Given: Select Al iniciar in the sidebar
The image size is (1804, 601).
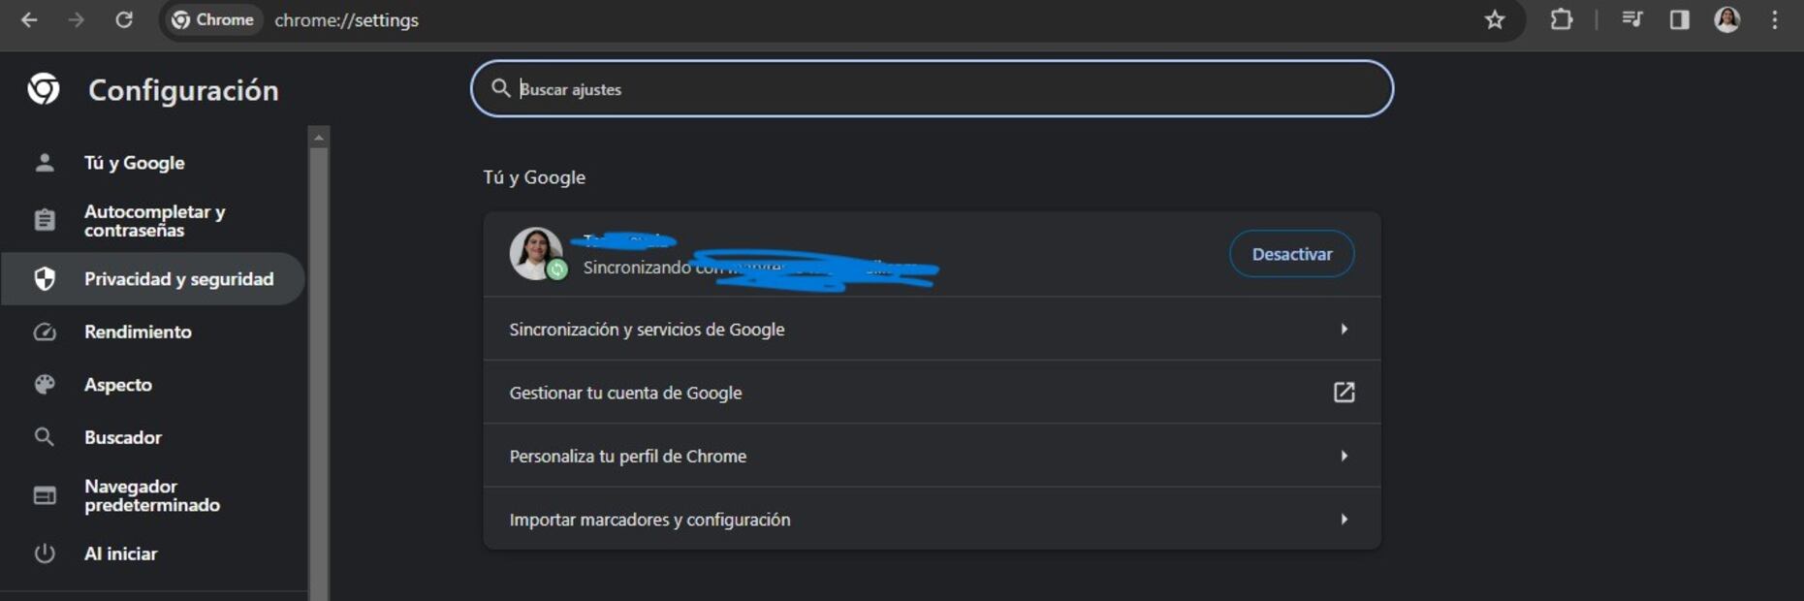Looking at the screenshot, I should tap(120, 554).
